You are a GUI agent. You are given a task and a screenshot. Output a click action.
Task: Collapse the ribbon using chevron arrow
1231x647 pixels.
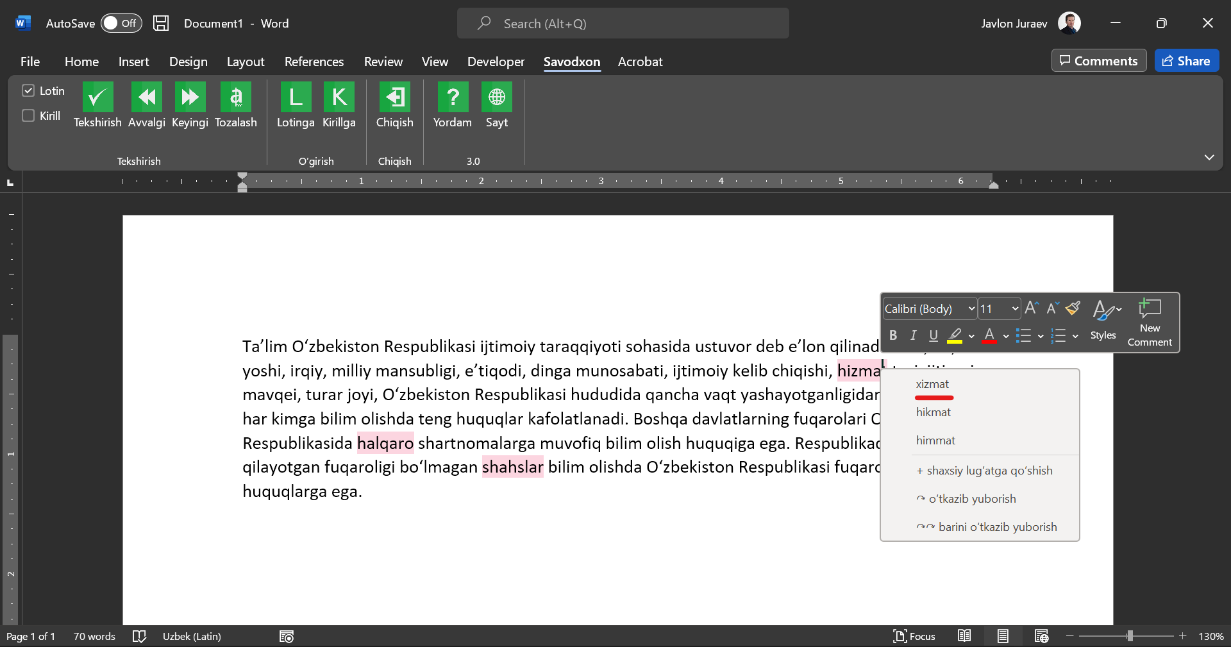[x=1209, y=157]
